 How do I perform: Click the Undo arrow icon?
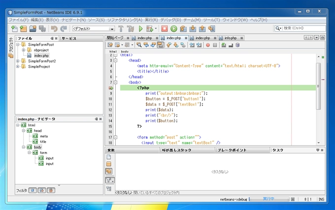(54, 29)
